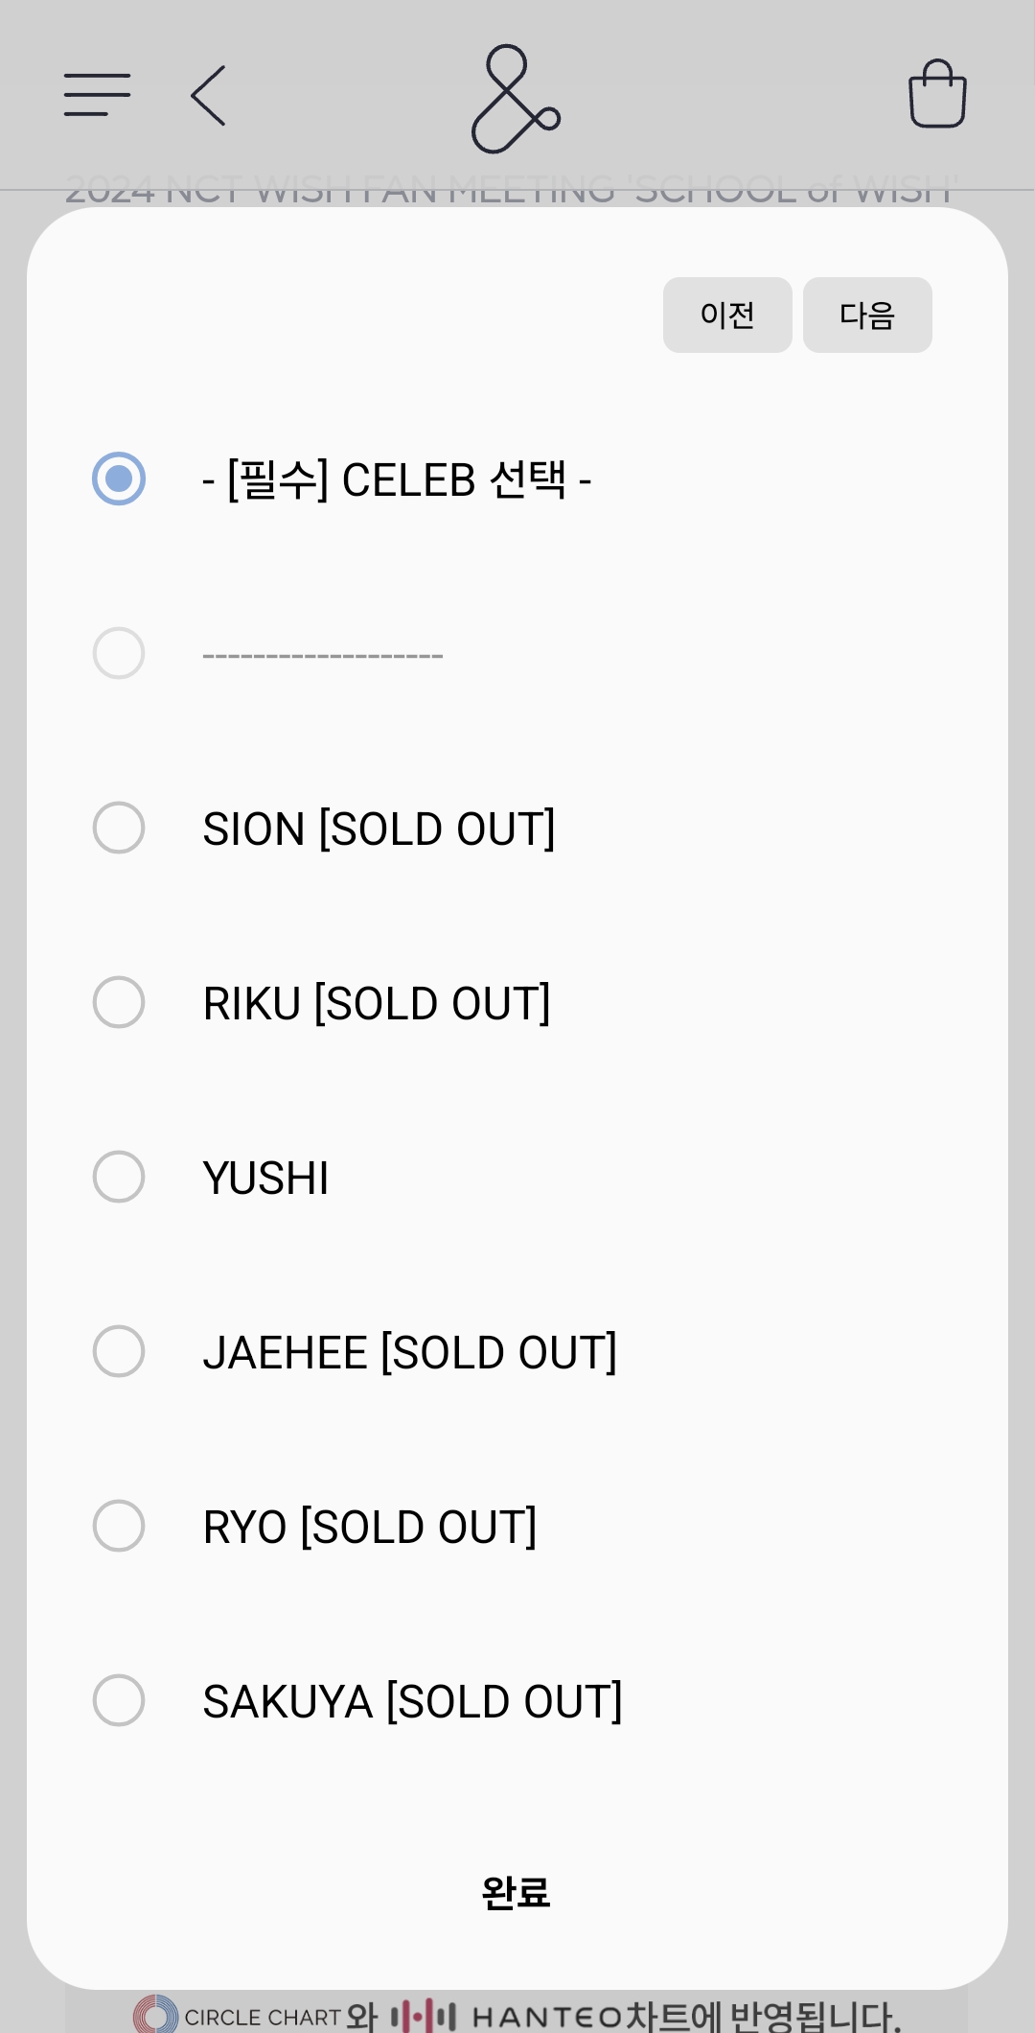Screen dimensions: 1035x2033
Task: Tap the YUSHI option label
Action: pyautogui.click(x=266, y=1178)
